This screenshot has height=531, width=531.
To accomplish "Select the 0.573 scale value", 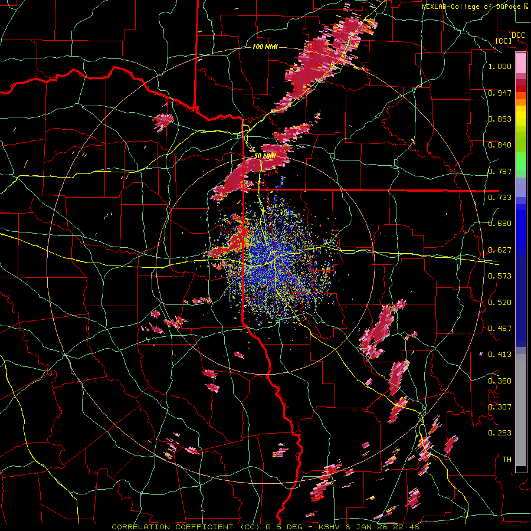I will (x=500, y=276).
